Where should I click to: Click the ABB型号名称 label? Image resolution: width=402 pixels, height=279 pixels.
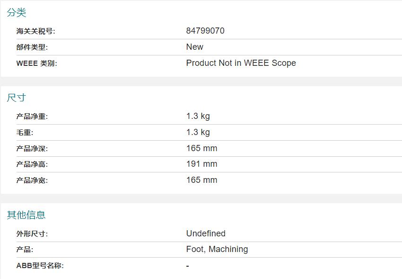[x=40, y=266]
